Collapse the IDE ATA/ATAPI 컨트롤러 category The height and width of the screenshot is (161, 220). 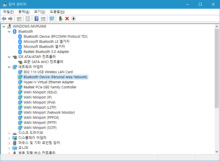pyautogui.click(x=9, y=57)
